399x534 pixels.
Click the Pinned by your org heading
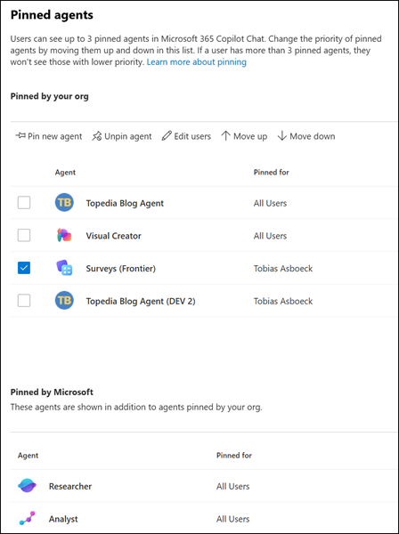click(49, 96)
